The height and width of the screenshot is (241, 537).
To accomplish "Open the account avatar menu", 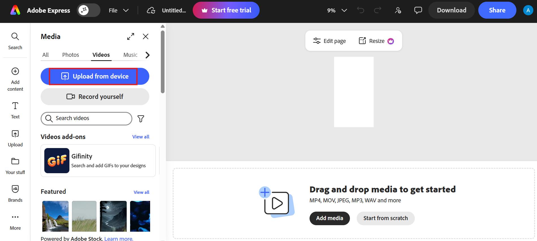I will coord(528,10).
